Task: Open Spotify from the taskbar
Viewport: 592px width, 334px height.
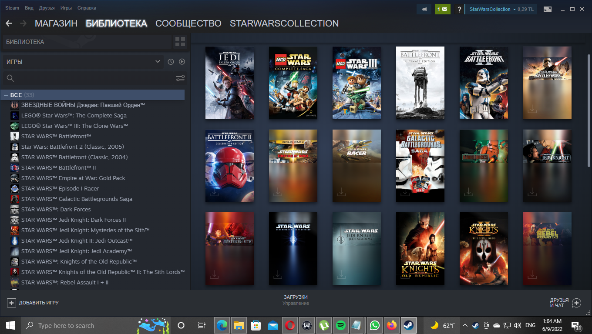Action: pos(341,325)
